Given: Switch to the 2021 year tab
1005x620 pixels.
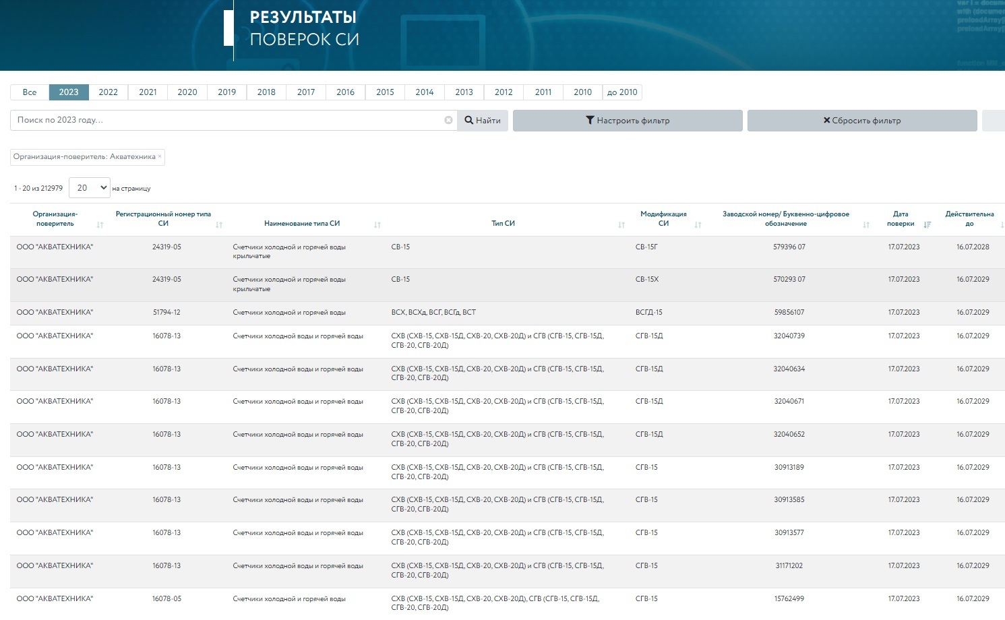Looking at the screenshot, I should pos(148,92).
